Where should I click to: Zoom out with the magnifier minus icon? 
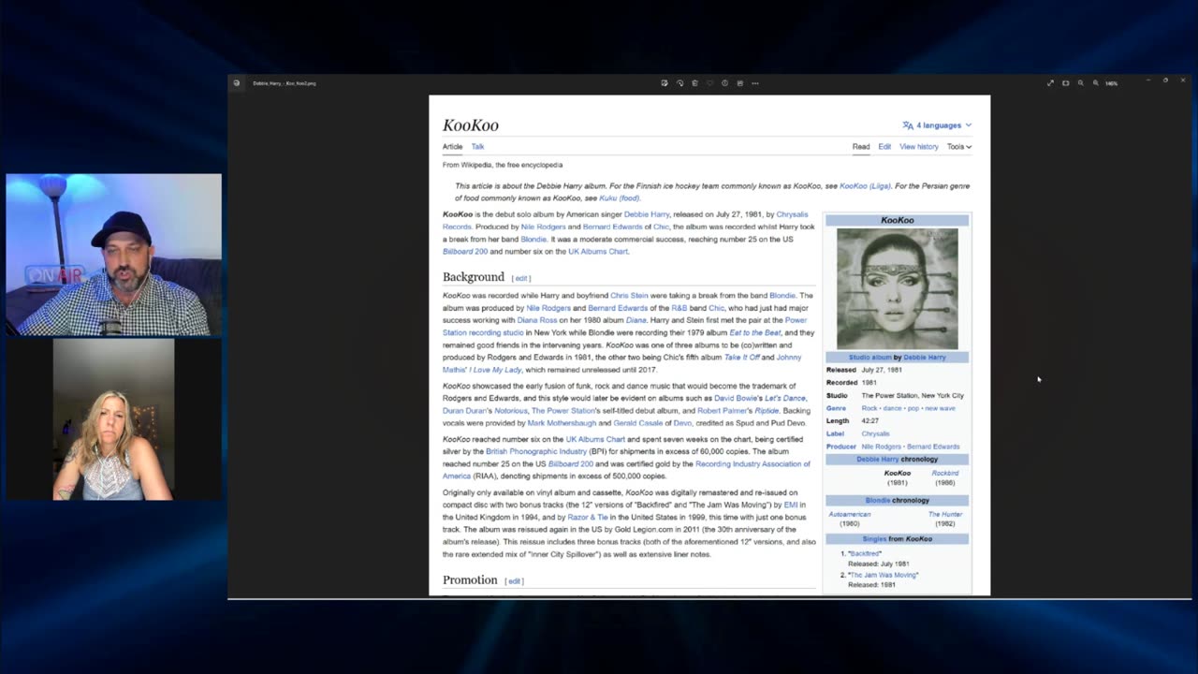1080,83
